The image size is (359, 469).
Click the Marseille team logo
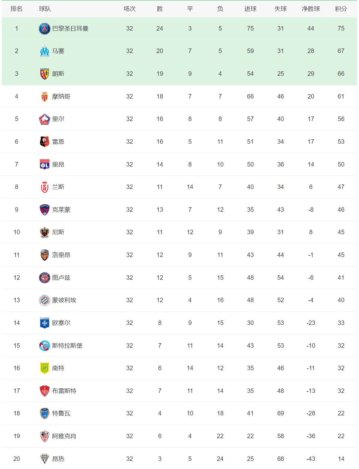45,51
